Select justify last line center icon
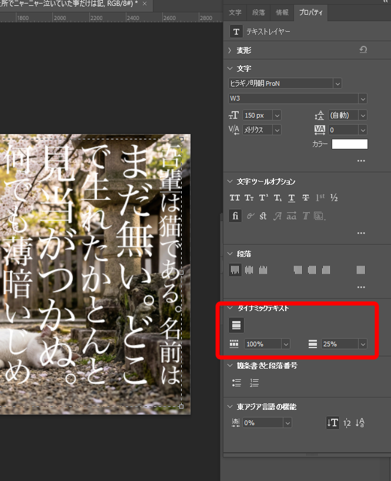The image size is (391, 481). (312, 270)
